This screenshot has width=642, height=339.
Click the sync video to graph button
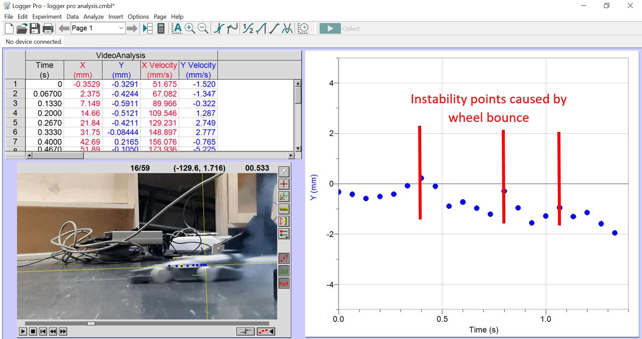246,331
